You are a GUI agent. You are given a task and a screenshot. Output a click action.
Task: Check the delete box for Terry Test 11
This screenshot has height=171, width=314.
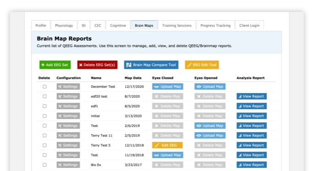pos(45,136)
